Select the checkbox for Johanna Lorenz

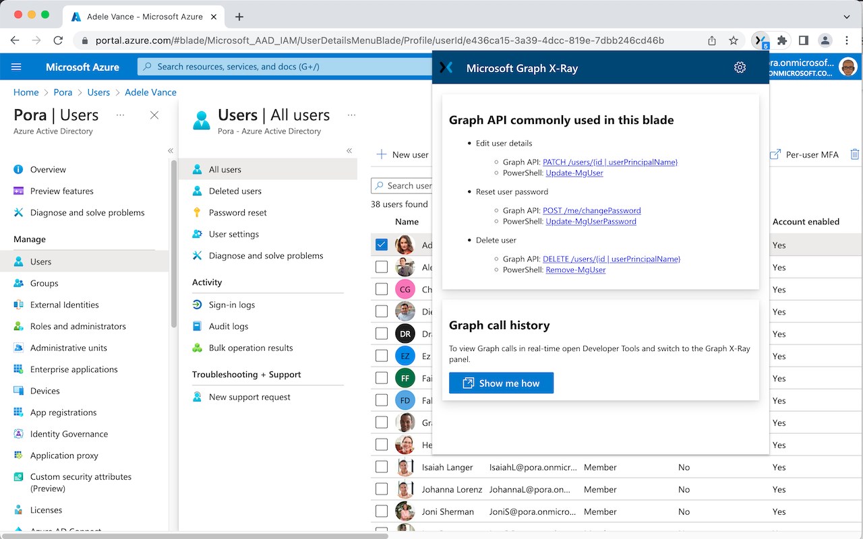tap(382, 489)
